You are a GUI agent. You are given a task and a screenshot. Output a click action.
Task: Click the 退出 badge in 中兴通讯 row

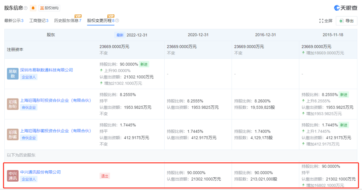pyautogui.click(x=105, y=176)
